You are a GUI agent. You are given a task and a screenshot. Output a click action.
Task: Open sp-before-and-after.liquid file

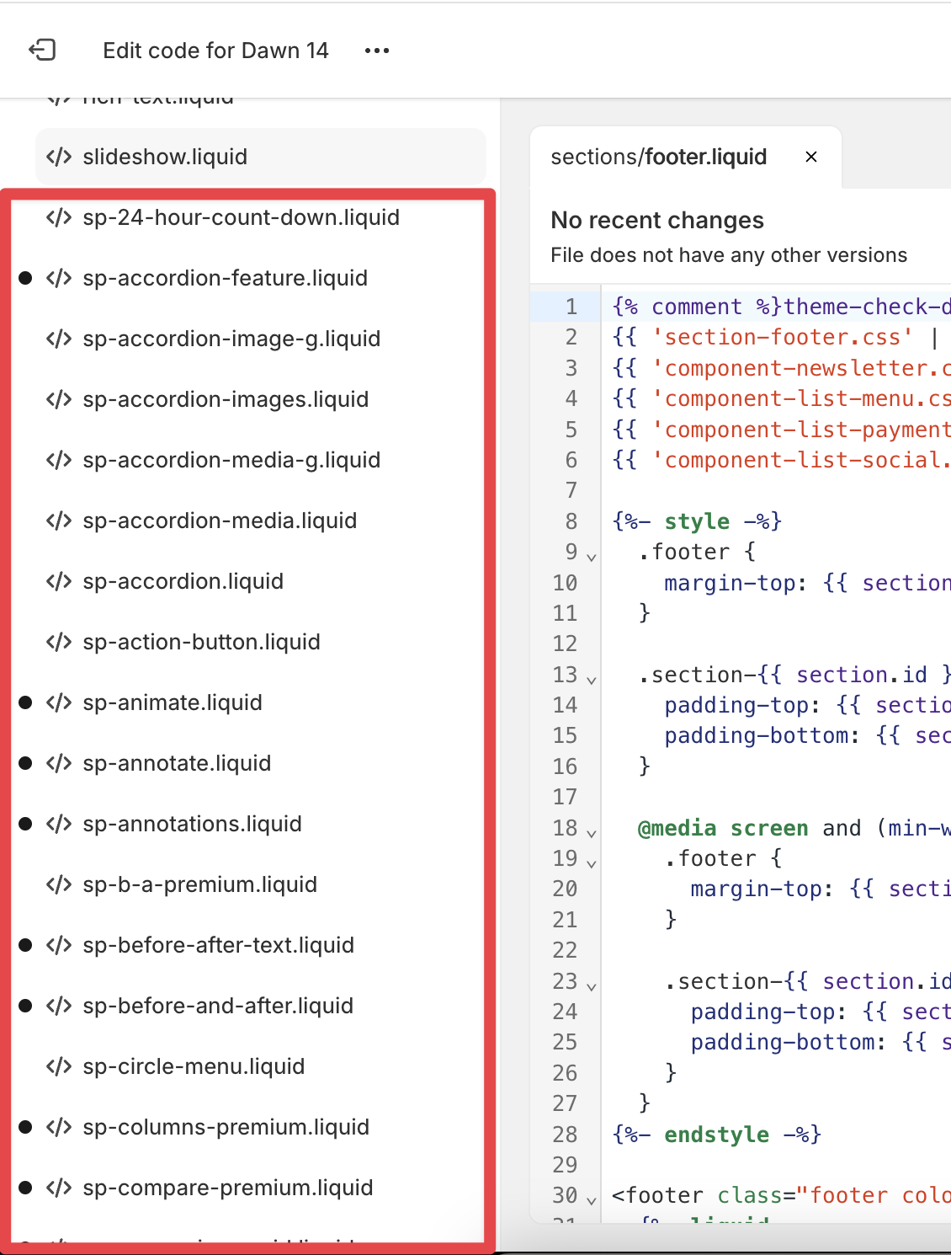click(x=218, y=1006)
